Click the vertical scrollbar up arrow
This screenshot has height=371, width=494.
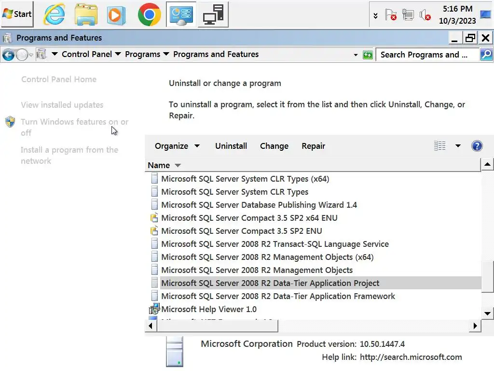[x=487, y=164]
